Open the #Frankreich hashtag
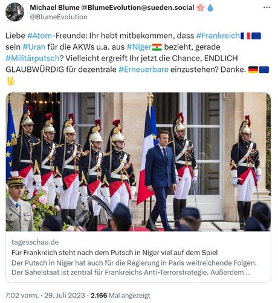This screenshot has width=278, height=303. [x=218, y=36]
